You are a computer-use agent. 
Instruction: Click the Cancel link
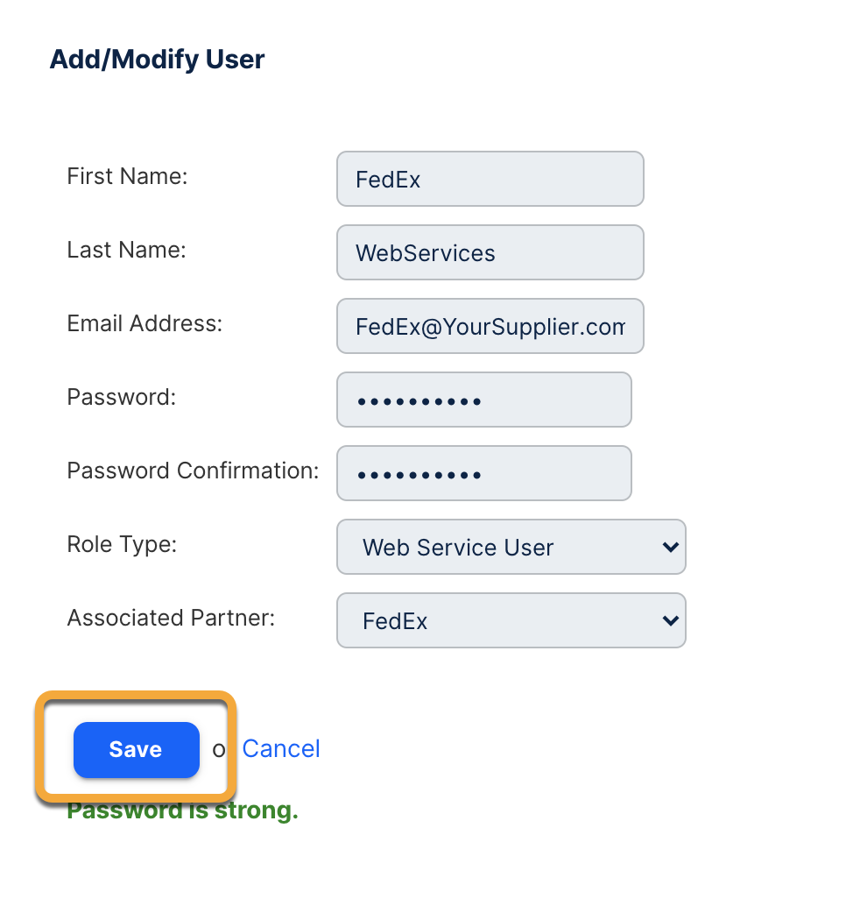[281, 749]
